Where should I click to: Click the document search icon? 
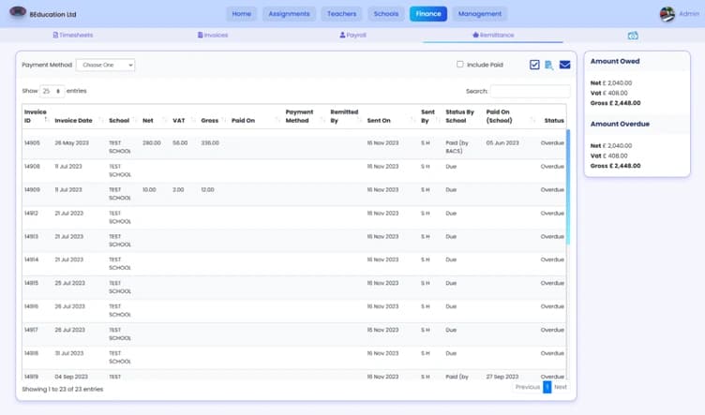point(549,66)
